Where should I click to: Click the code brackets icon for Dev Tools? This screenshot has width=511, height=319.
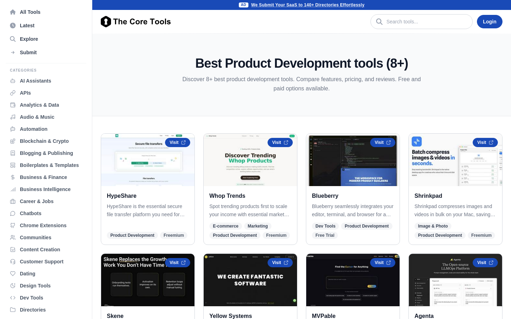click(13, 298)
